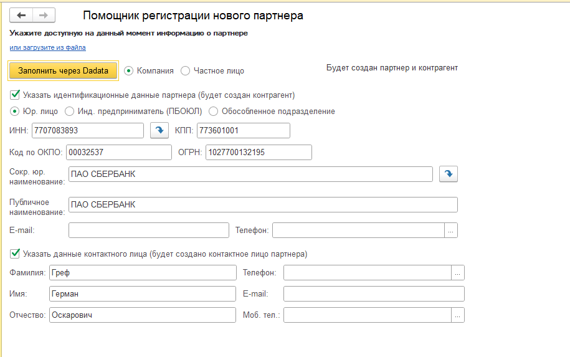Open the Моб. тел. ellipsis selector
This screenshot has width=570, height=357.
[458, 315]
